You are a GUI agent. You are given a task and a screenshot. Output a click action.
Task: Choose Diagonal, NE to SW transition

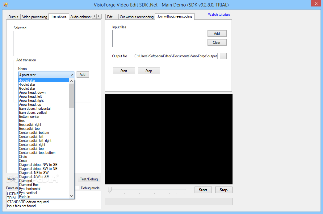44,173
